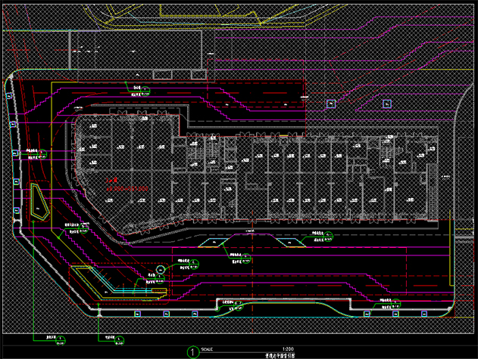Image resolution: width=478 pixels, height=359 pixels.
Task: Select the left blue square marker at top
Action: [x=330, y=103]
